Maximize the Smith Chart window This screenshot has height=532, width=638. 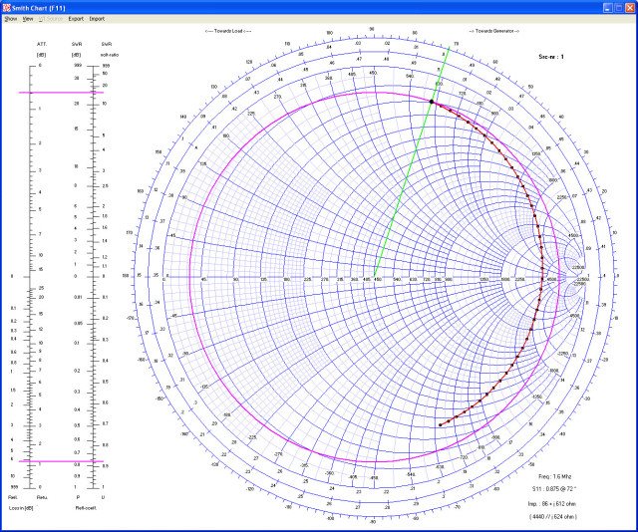(x=618, y=8)
